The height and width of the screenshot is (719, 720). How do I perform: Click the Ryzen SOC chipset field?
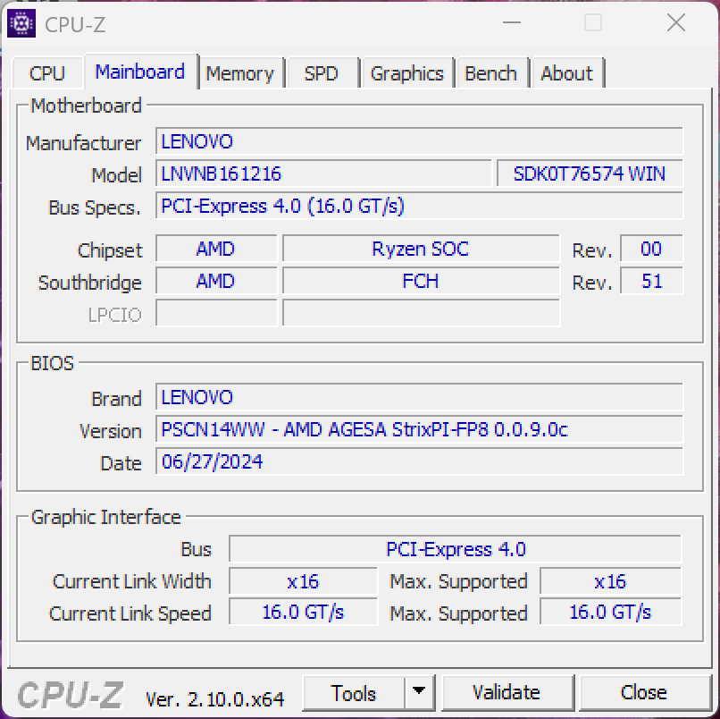coord(421,249)
